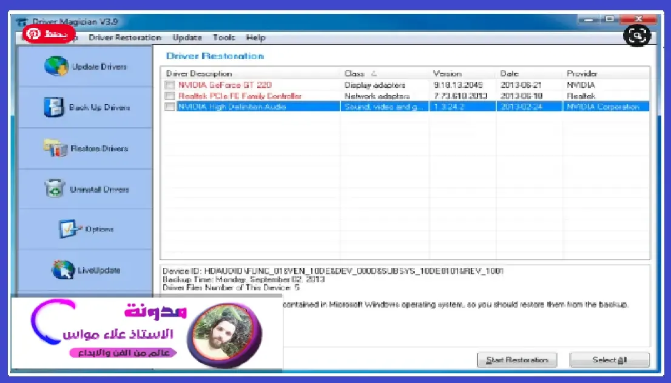Viewport: 671px width, 383px height.
Task: Tick the NVIDIA High Definition Audio checkbox
Action: tap(169, 107)
